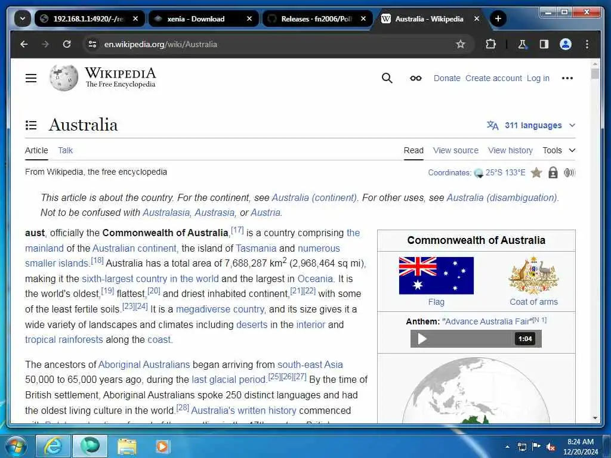Viewport: 611px width, 458px height.
Task: Click the muted volume tray icon
Action: (551, 447)
